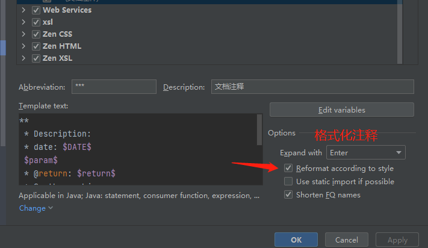Expand the Zen XSL tree node
Screen dimensions: 428x248
(x=23, y=58)
